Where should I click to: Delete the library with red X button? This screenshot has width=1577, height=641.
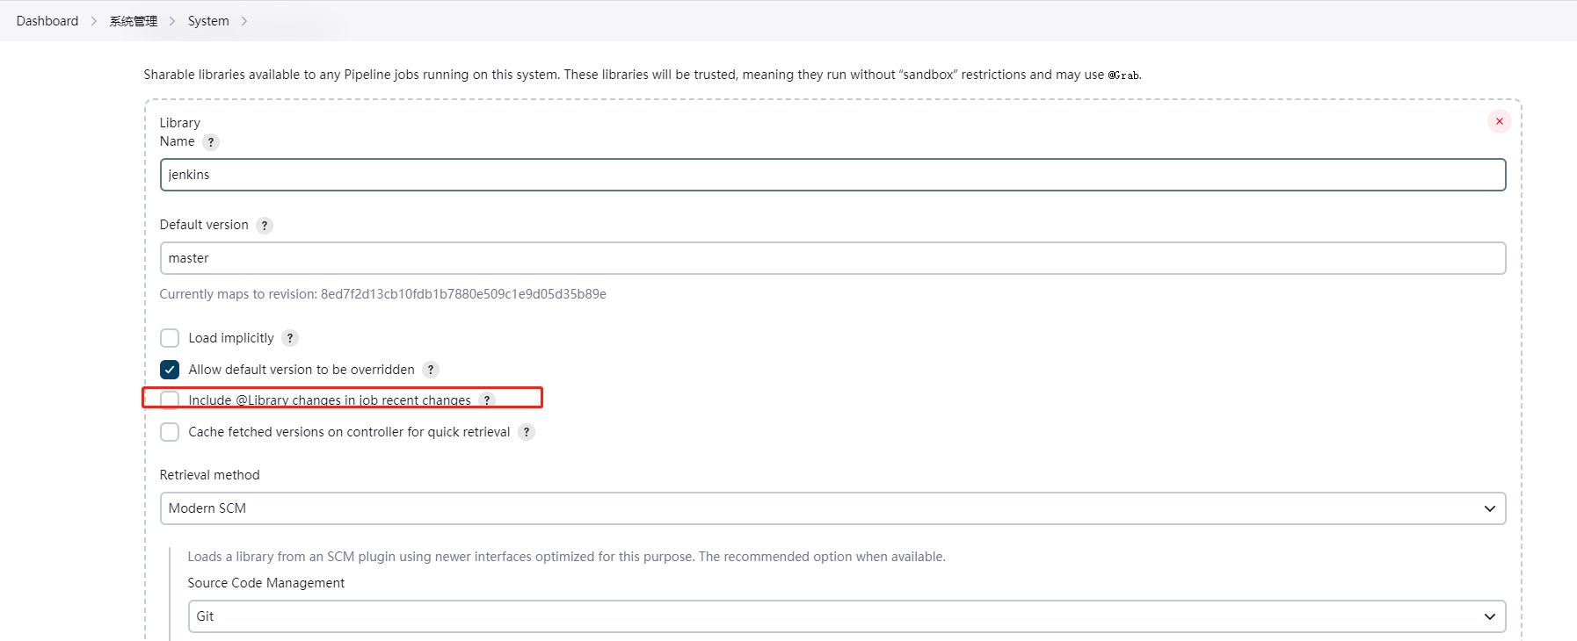(1499, 121)
